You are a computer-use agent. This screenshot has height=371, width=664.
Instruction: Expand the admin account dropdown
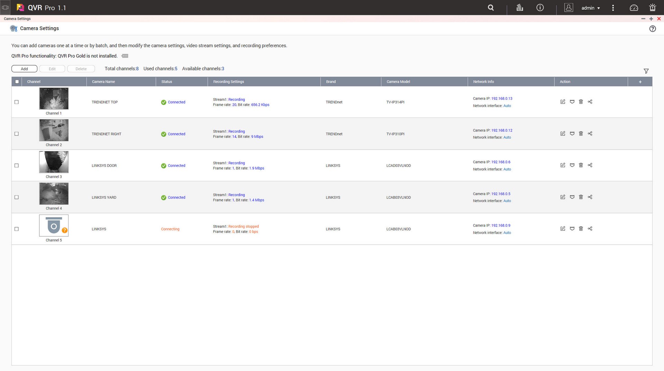pos(591,8)
